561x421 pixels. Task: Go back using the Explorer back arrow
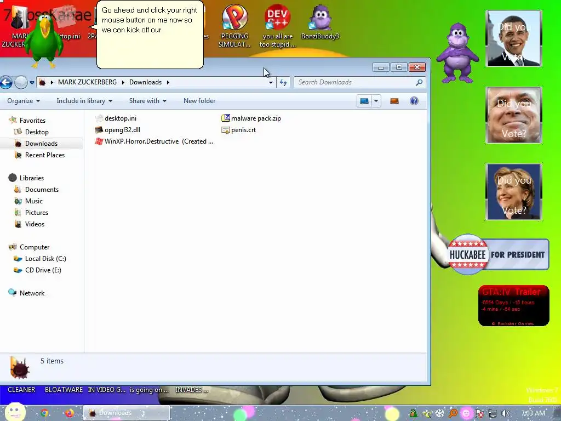[x=5, y=82]
